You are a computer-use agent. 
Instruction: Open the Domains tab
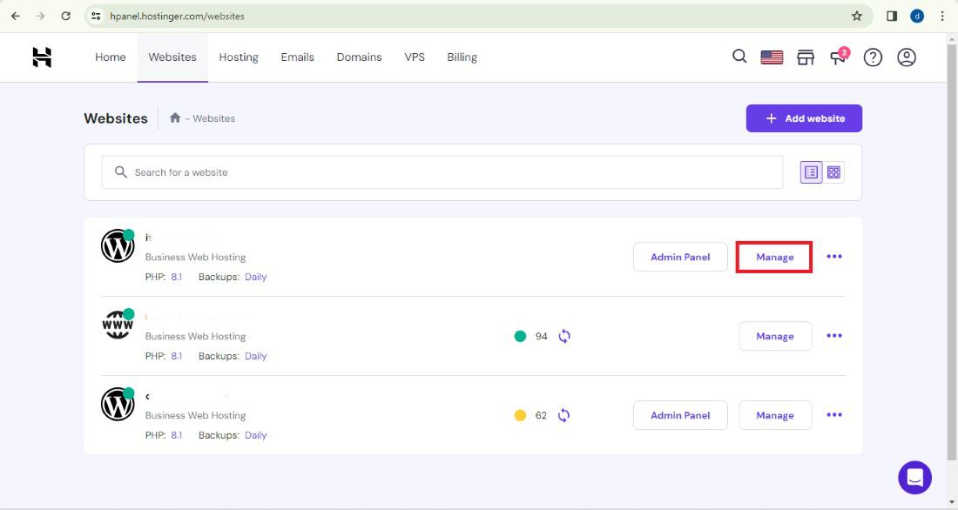(359, 57)
